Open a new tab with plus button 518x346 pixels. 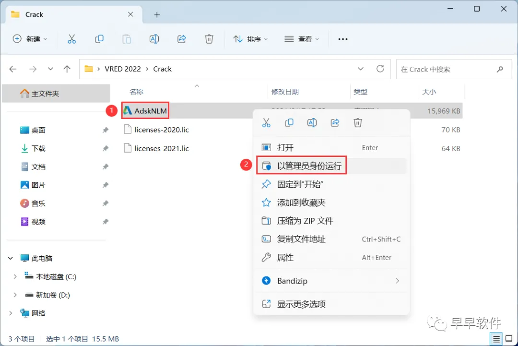(x=157, y=14)
